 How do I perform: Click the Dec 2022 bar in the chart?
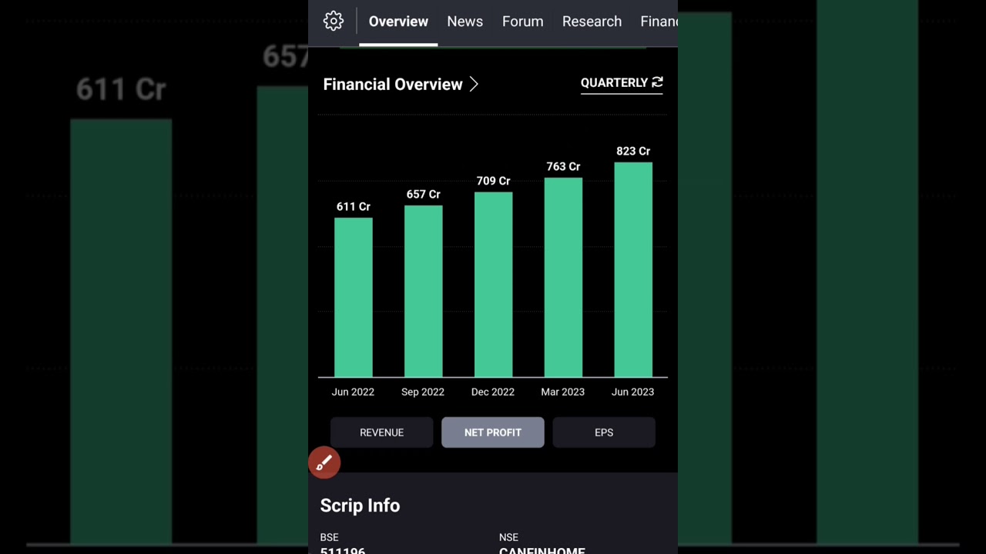point(494,285)
